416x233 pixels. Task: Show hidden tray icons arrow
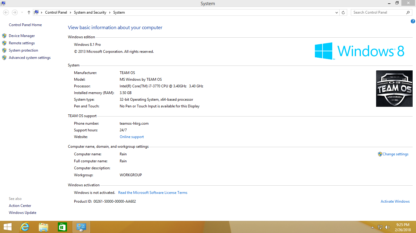pos(372,227)
